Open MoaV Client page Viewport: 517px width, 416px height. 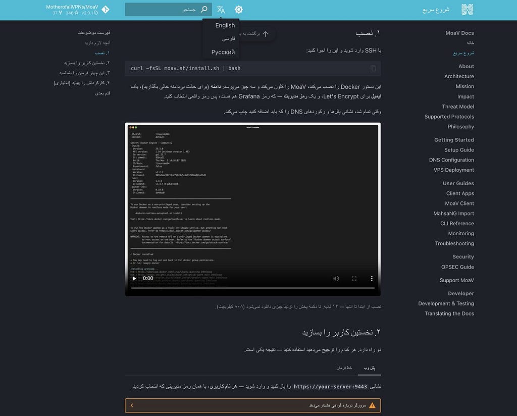click(x=459, y=203)
